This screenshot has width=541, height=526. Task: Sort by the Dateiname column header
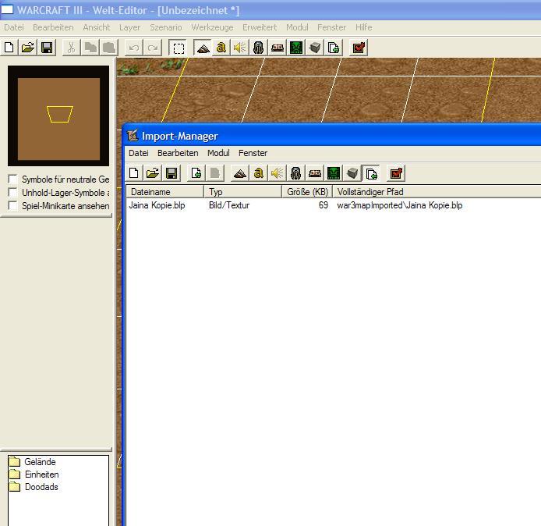click(x=165, y=192)
